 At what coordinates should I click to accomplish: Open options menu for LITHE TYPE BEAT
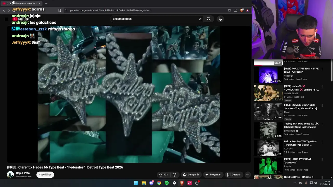point(322,160)
